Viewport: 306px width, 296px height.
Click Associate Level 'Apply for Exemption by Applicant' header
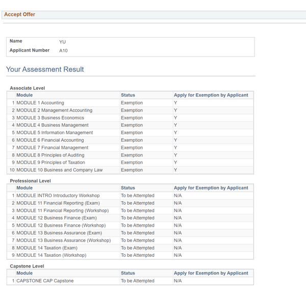point(211,95)
